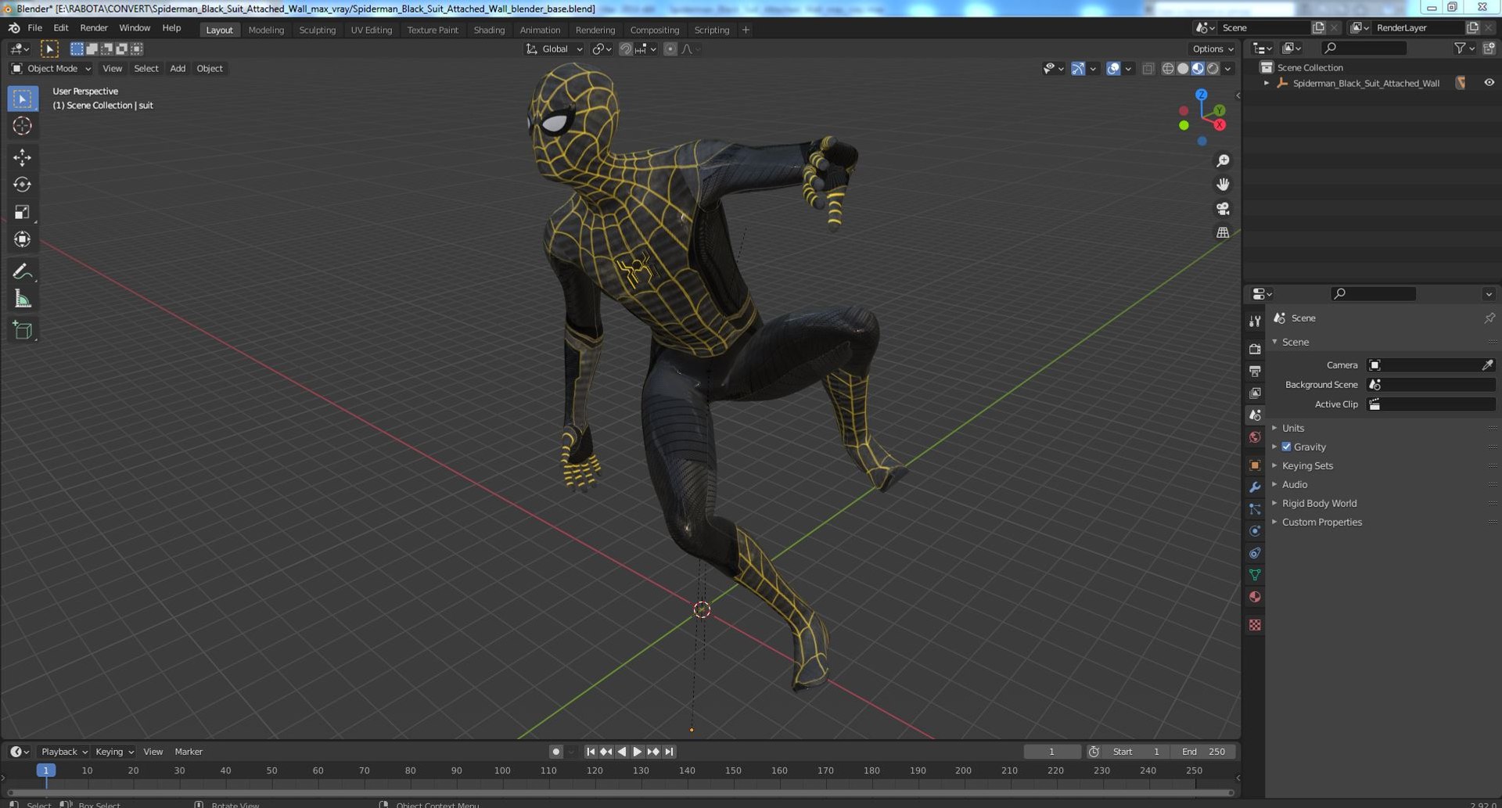Switch to solid shading
This screenshot has width=1502, height=808.
tap(1183, 69)
